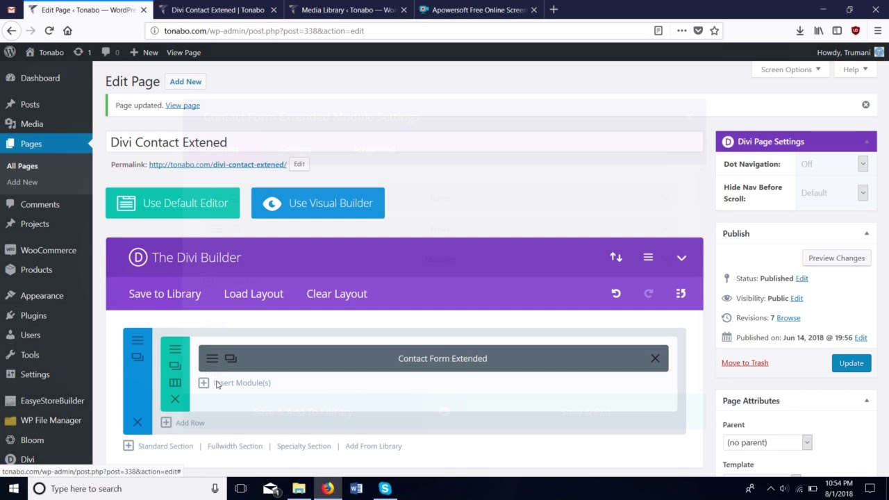Screen dimensions: 889x500
Task: Click the page title input field
Action: [404, 142]
